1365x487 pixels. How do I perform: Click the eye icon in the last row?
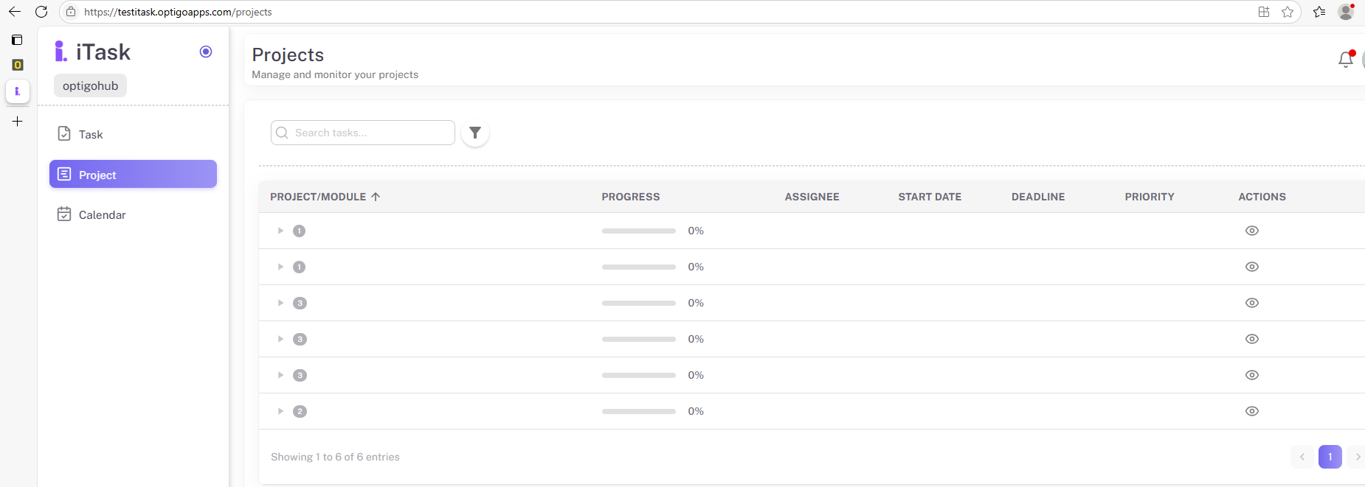[1251, 411]
